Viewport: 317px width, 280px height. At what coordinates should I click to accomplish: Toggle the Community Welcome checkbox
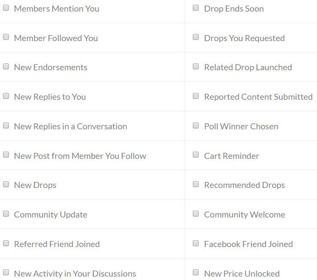coord(196,214)
